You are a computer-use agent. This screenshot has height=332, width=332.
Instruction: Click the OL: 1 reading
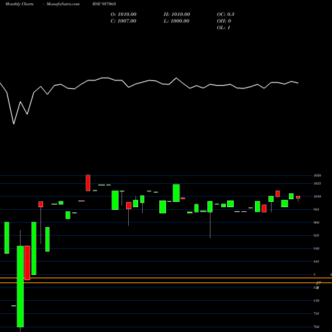point(224,27)
